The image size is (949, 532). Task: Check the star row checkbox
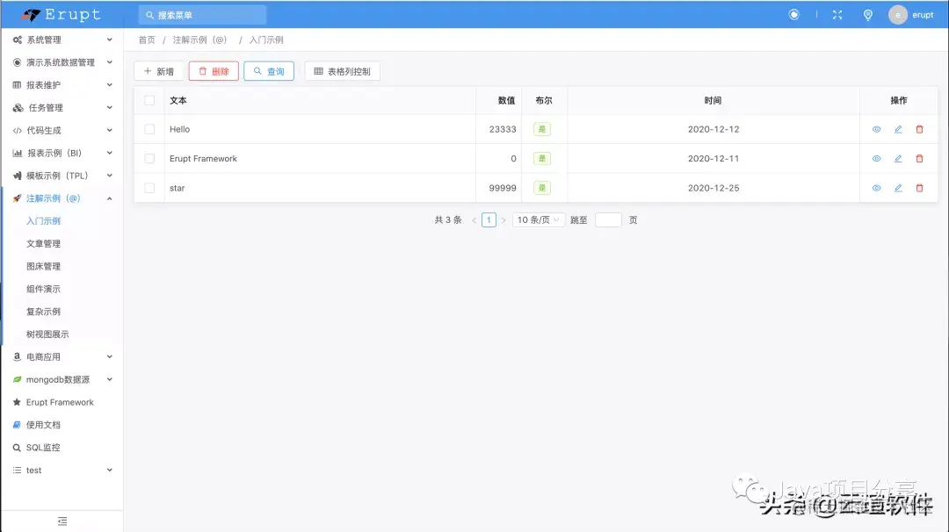pyautogui.click(x=149, y=188)
